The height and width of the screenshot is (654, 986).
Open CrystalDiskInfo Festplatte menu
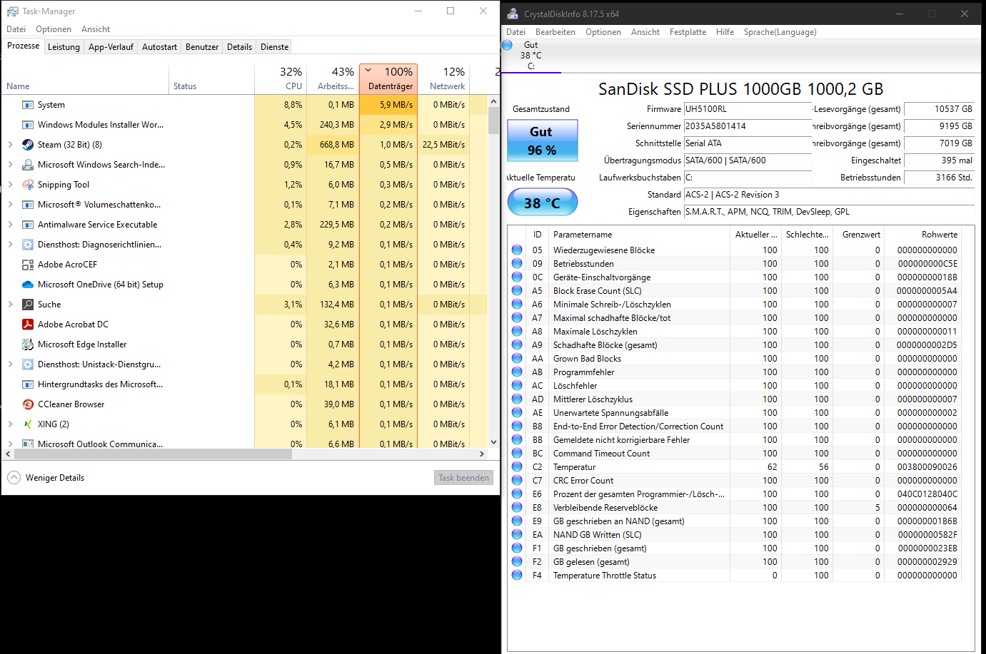[688, 32]
